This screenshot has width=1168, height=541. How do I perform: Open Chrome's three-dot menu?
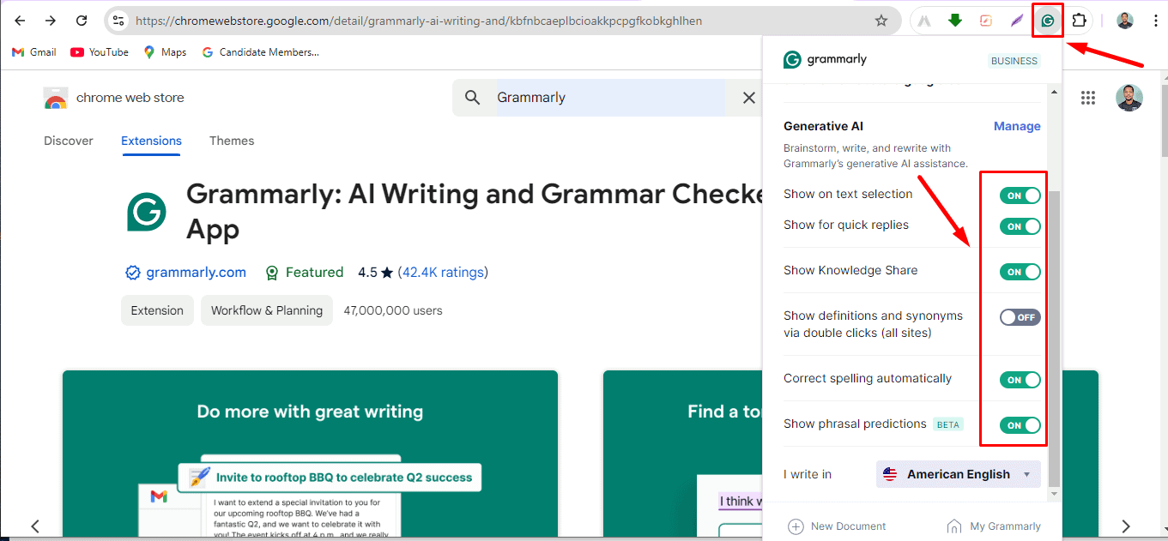click(1155, 21)
